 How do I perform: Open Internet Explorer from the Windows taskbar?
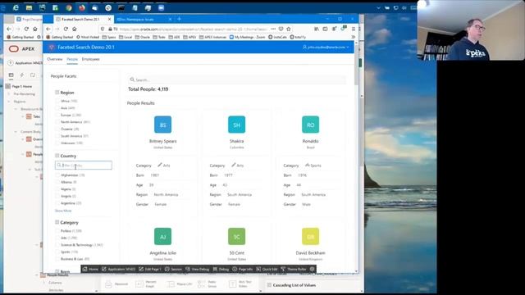click(x=16, y=7)
